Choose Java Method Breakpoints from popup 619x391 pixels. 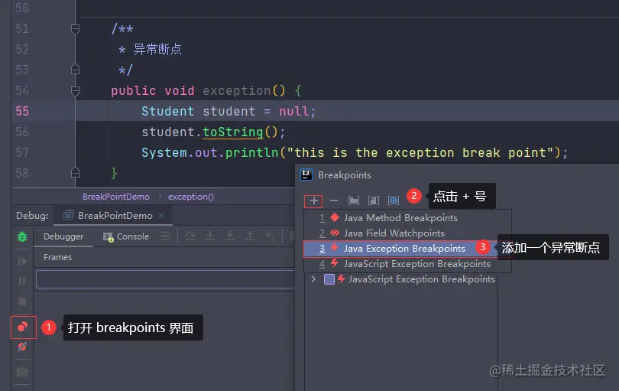point(407,218)
